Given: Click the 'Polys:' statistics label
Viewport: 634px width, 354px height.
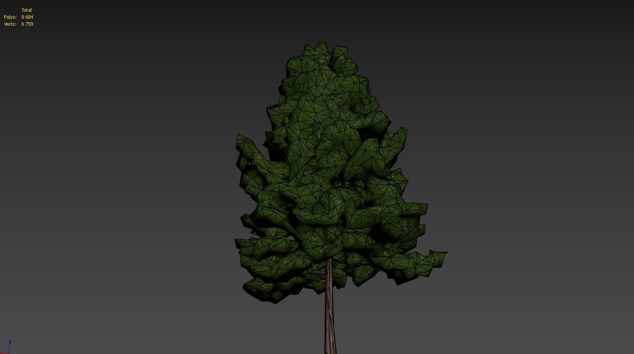Looking at the screenshot, I should [x=10, y=17].
